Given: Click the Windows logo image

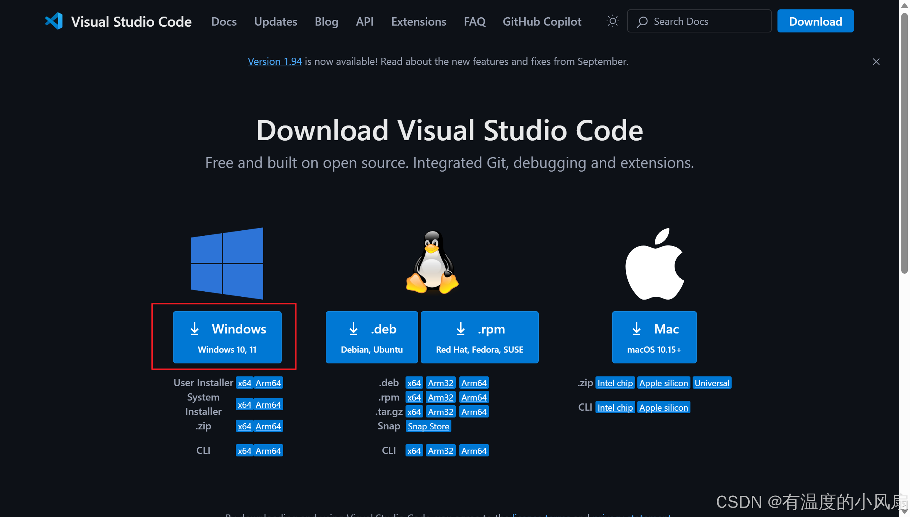Looking at the screenshot, I should [227, 263].
